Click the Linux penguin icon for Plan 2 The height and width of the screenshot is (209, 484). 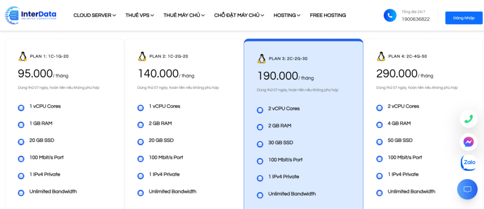coord(142,57)
